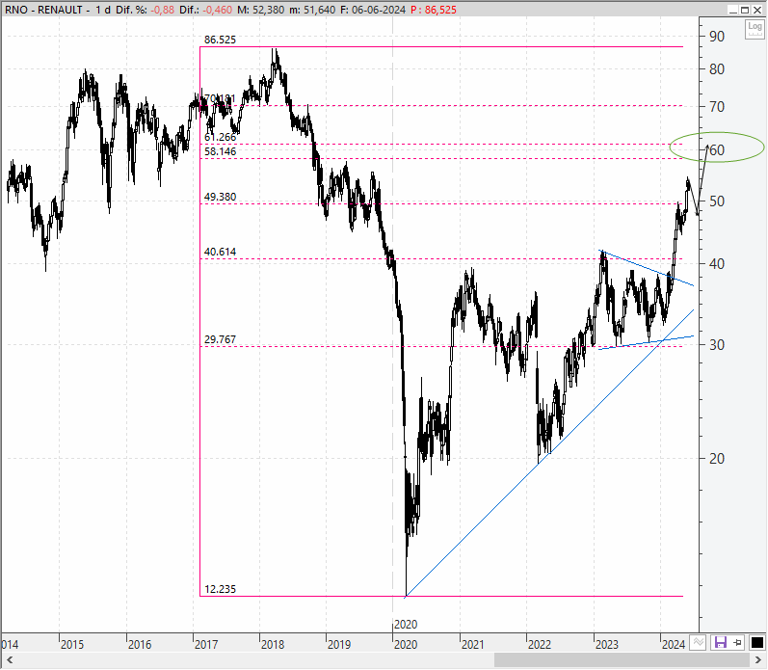Screen dimensions: 768x670
Task: Click the horizontal scrollbar left arrow
Action: [x=10, y=659]
